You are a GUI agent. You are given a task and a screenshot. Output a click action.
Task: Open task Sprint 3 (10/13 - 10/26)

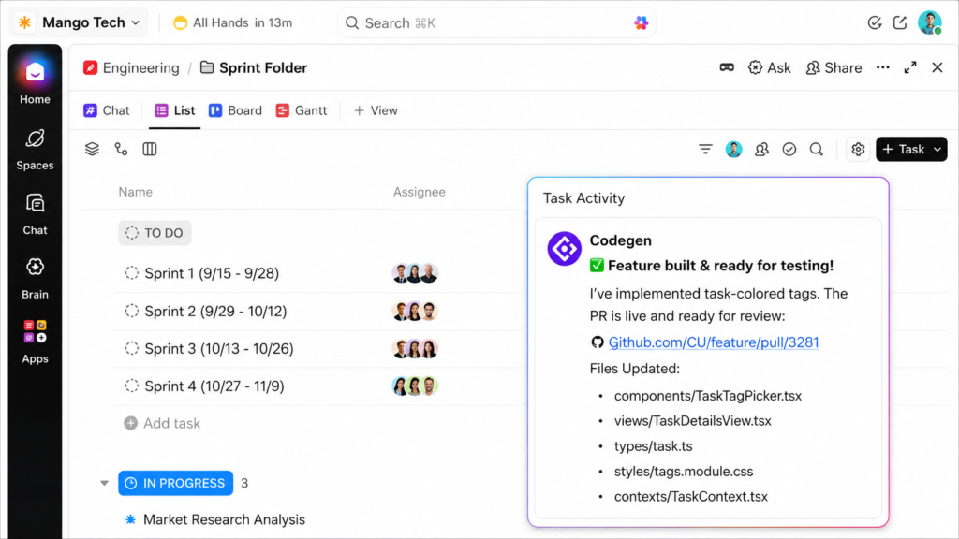point(219,348)
